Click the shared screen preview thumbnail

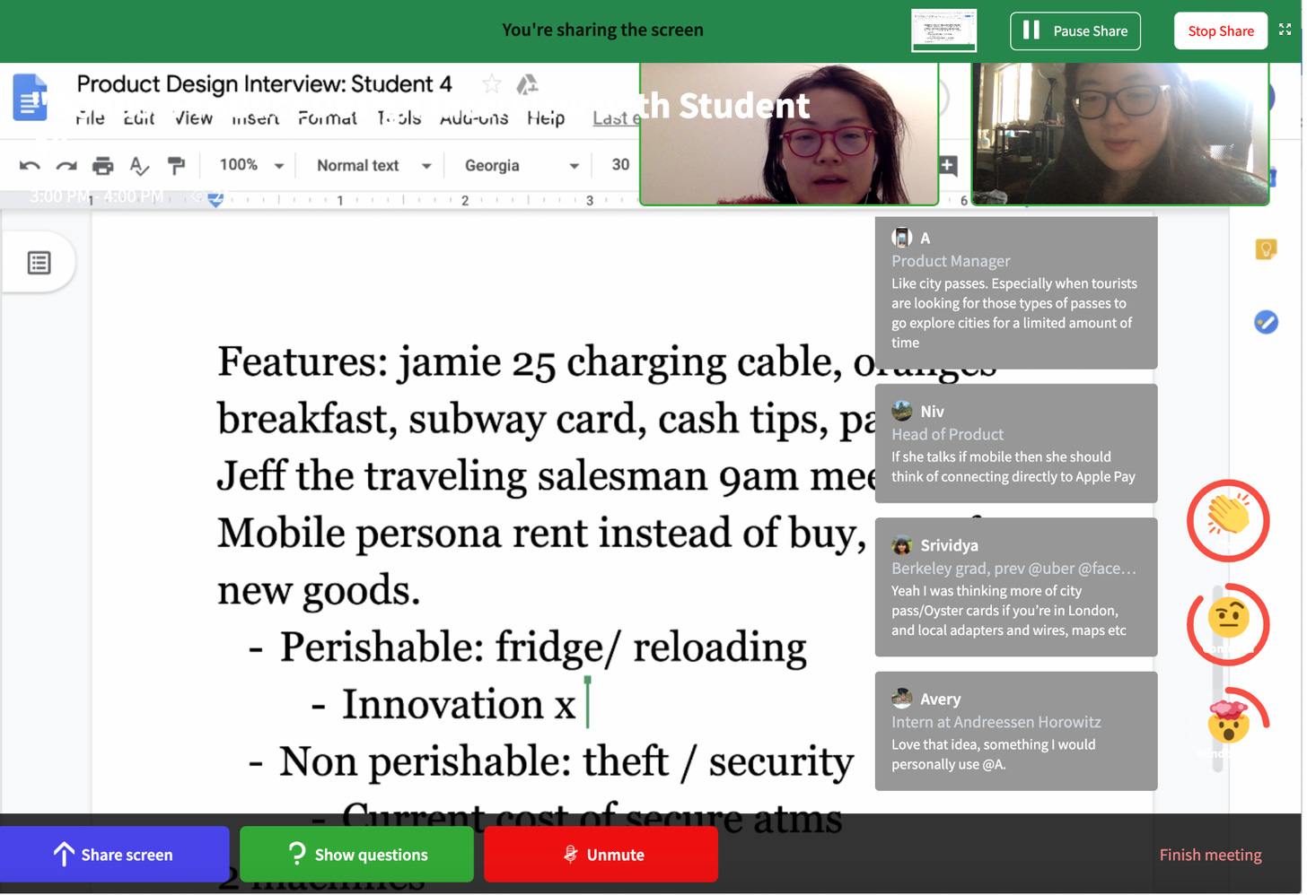tap(943, 30)
